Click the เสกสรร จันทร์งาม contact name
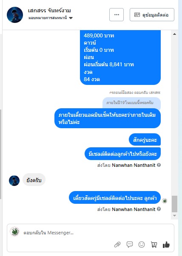Screen dimensions: 182x256 pos(49,11)
